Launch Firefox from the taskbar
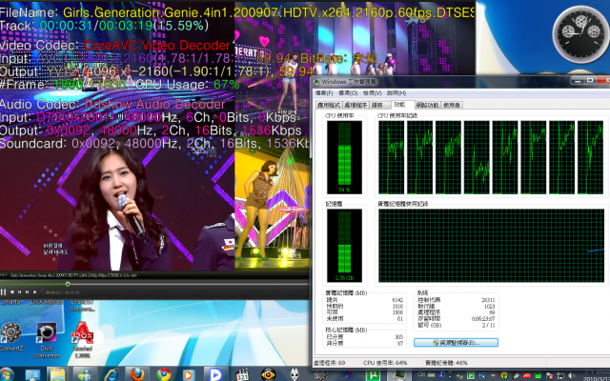 pyautogui.click(x=137, y=374)
